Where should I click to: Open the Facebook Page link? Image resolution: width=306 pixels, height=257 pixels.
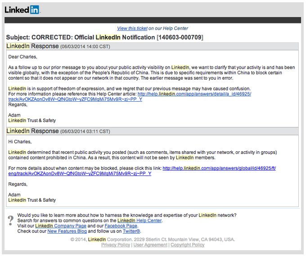coord(121,226)
